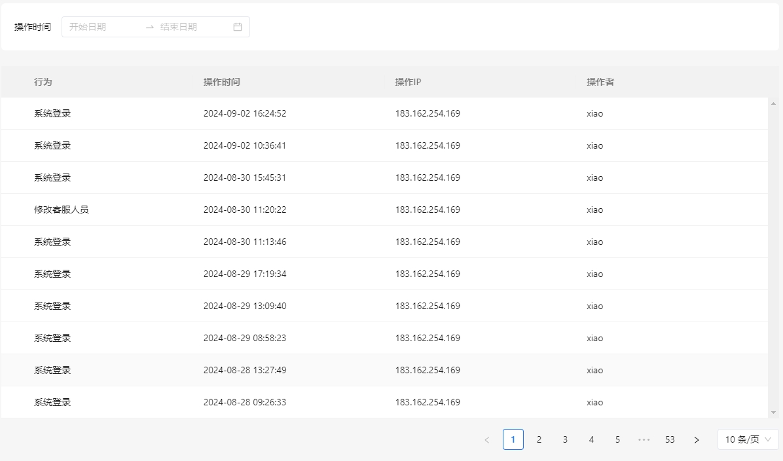Screen dimensions: 783x461
Task: Click the table scrollbar down arrow
Action: pyautogui.click(x=773, y=412)
